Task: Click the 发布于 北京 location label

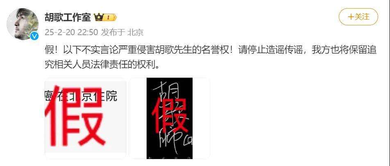Action: [122, 32]
